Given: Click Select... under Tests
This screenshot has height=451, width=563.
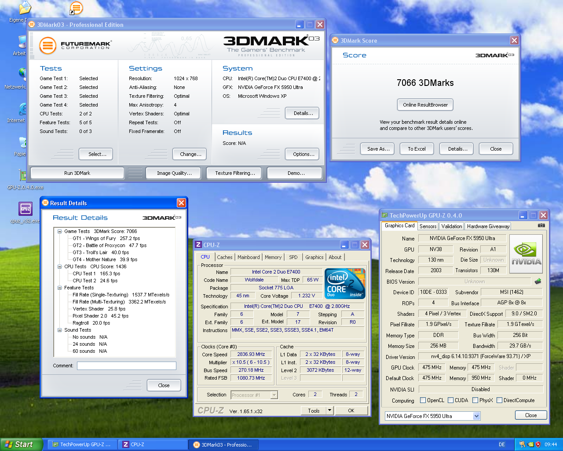Looking at the screenshot, I should [x=97, y=154].
